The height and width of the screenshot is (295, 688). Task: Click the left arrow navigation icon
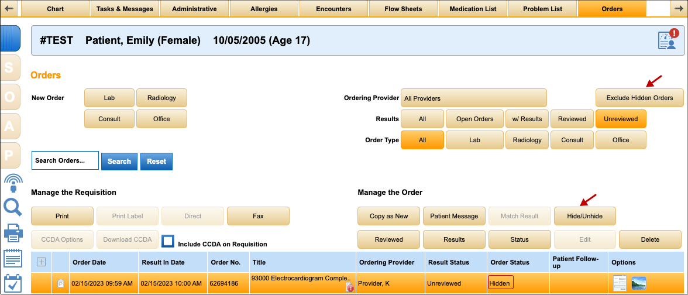(9, 9)
